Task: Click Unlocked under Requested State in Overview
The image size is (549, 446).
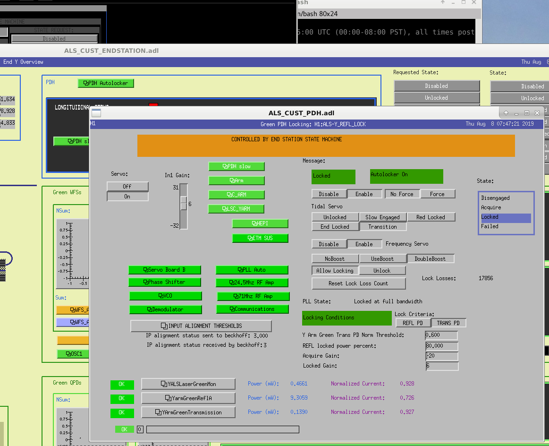Action: tap(437, 98)
